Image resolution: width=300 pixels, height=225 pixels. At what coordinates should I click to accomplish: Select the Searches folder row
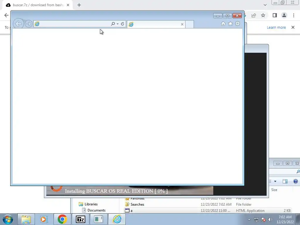pyautogui.click(x=208, y=204)
